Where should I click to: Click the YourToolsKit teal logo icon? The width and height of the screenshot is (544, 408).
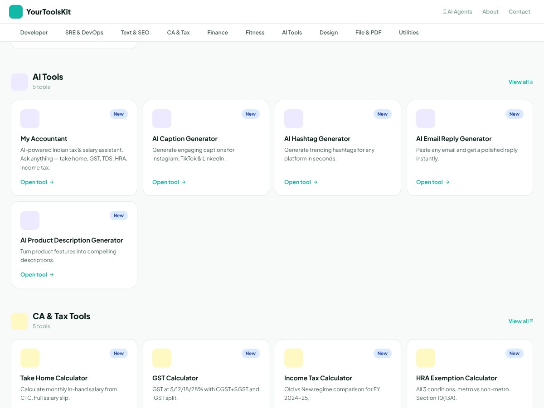tap(16, 12)
